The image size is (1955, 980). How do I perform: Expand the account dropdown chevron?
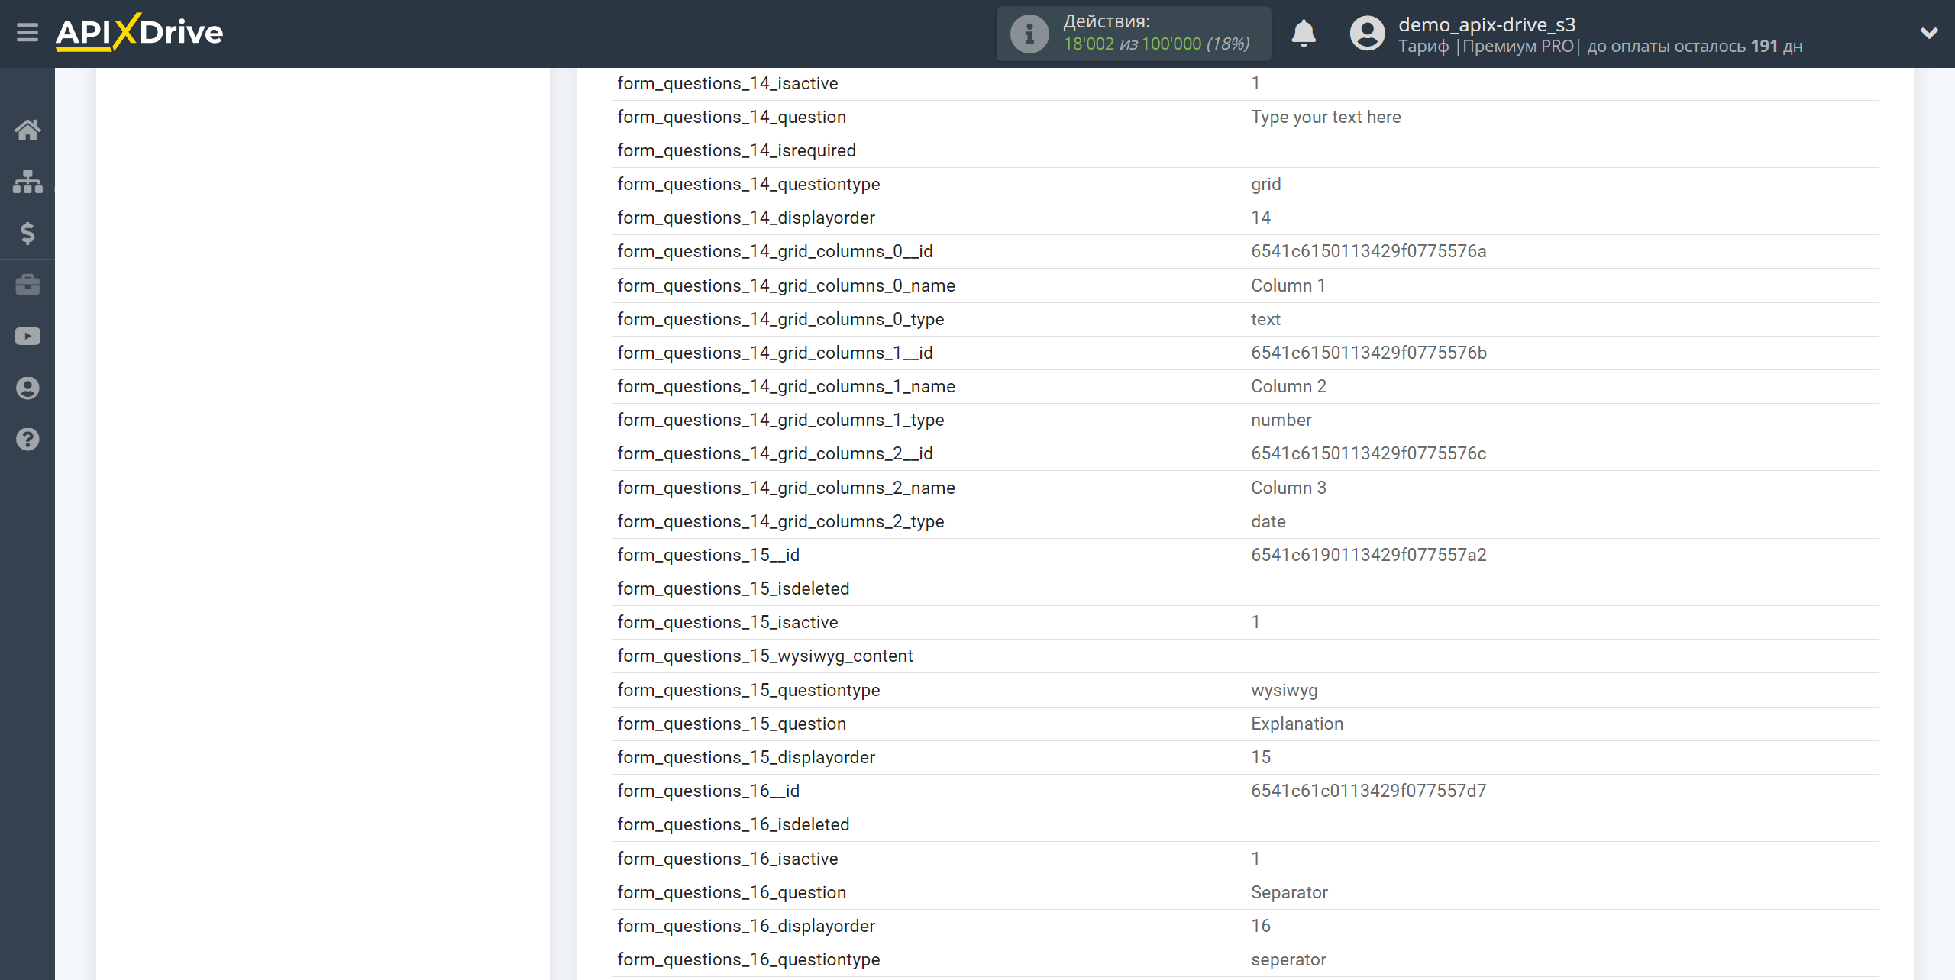[1929, 33]
